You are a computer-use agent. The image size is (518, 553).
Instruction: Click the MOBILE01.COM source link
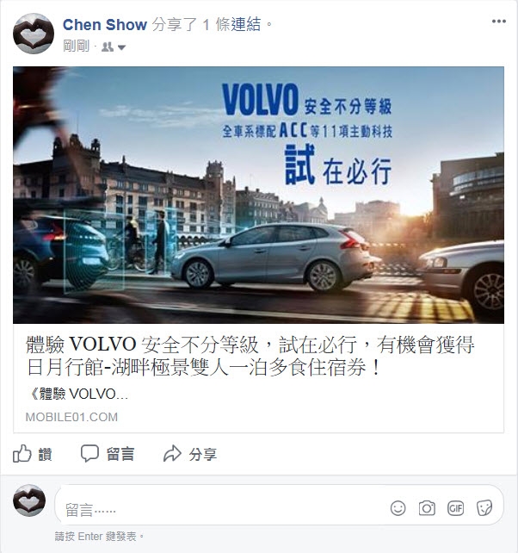[71, 417]
